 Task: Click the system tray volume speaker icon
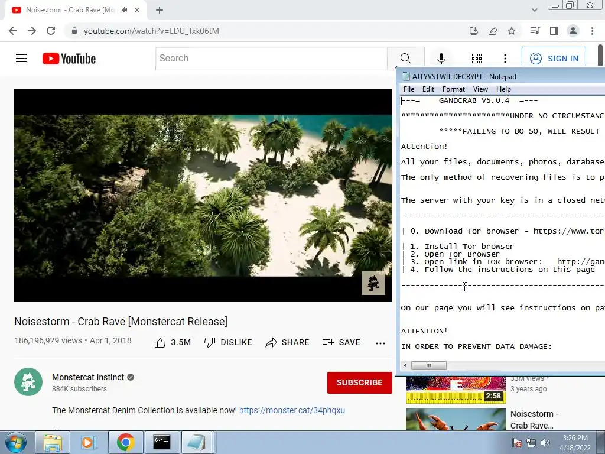545,443
